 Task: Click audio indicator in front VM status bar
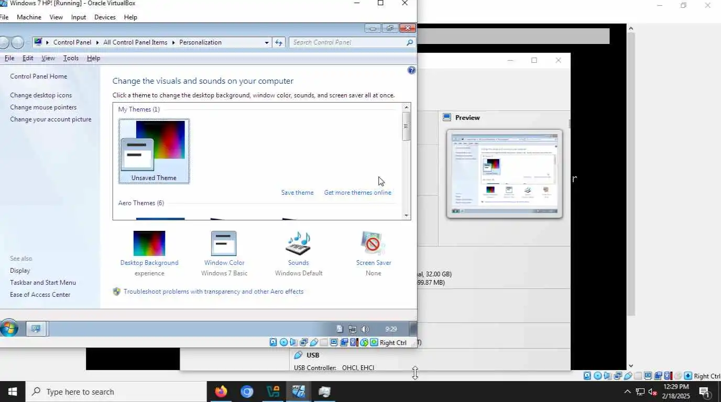pos(293,342)
